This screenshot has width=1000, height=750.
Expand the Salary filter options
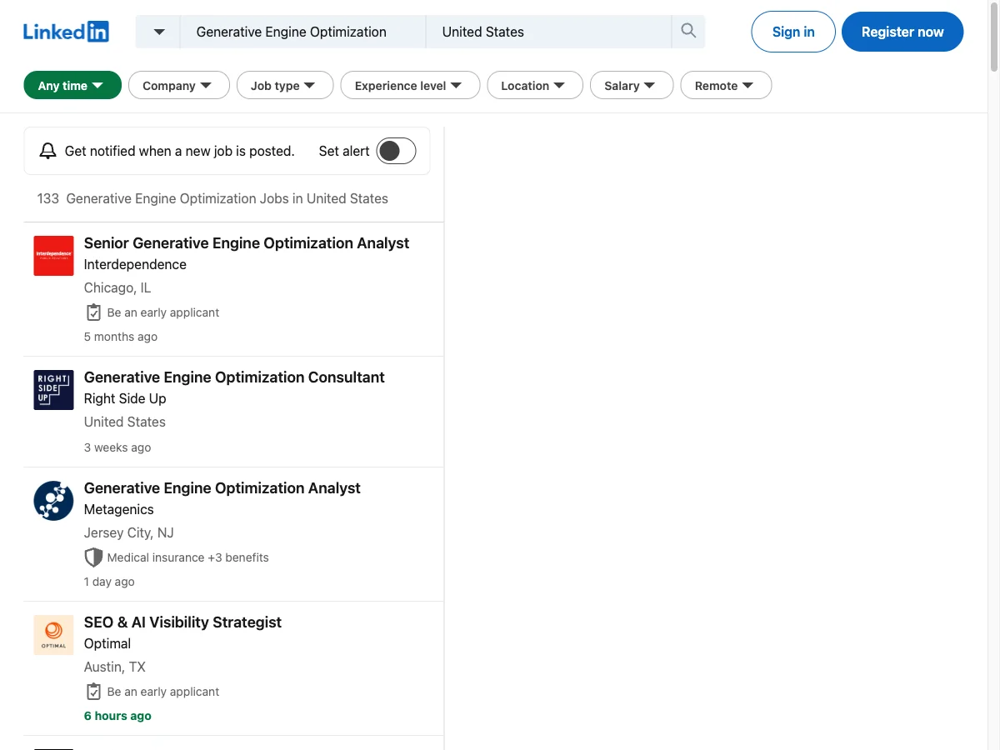(632, 85)
